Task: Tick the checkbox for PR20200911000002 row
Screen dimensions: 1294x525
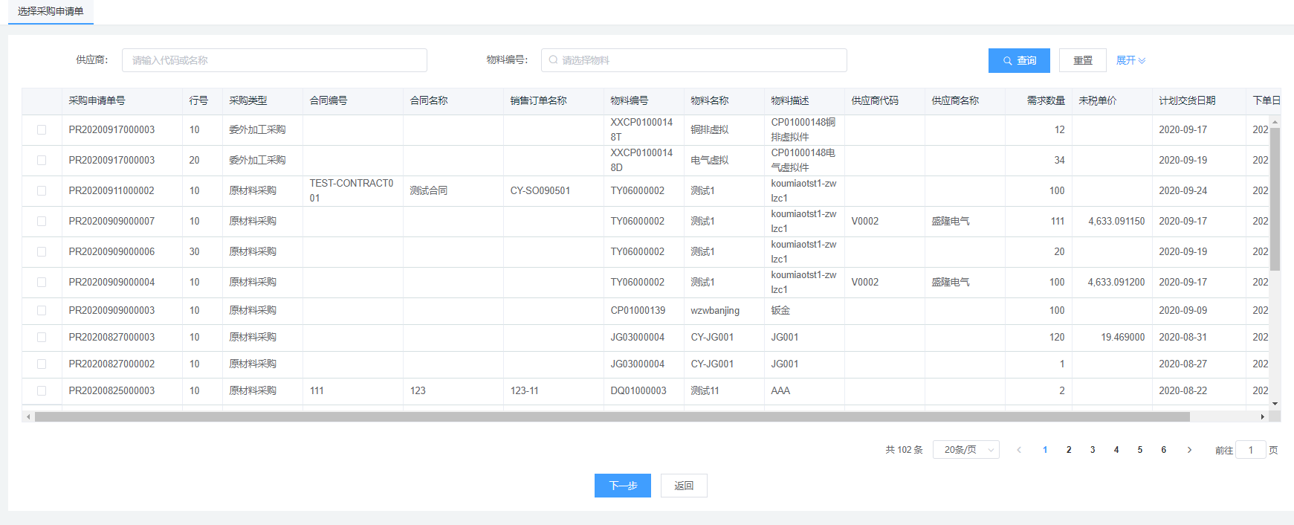Action: click(x=42, y=191)
